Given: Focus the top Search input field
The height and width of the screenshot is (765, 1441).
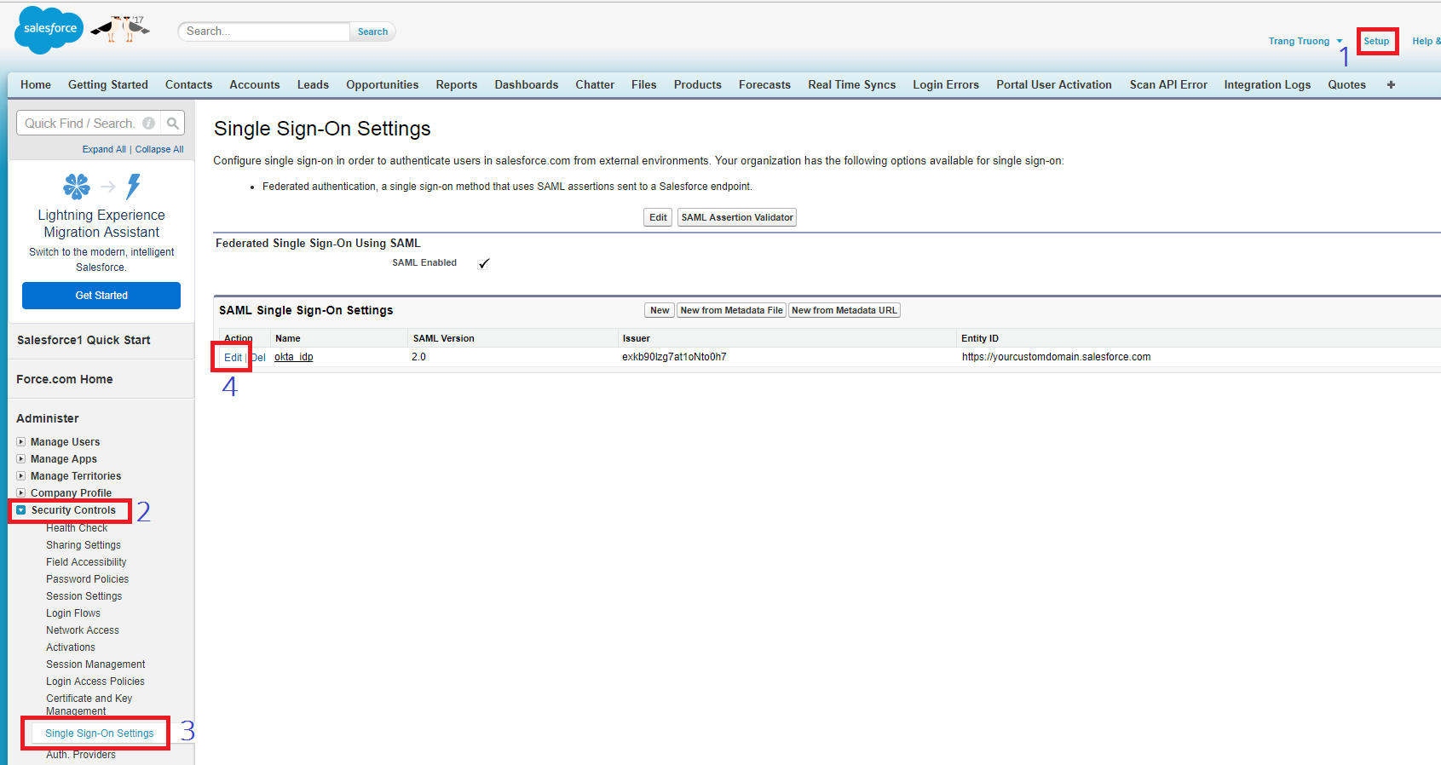Looking at the screenshot, I should pyautogui.click(x=264, y=32).
